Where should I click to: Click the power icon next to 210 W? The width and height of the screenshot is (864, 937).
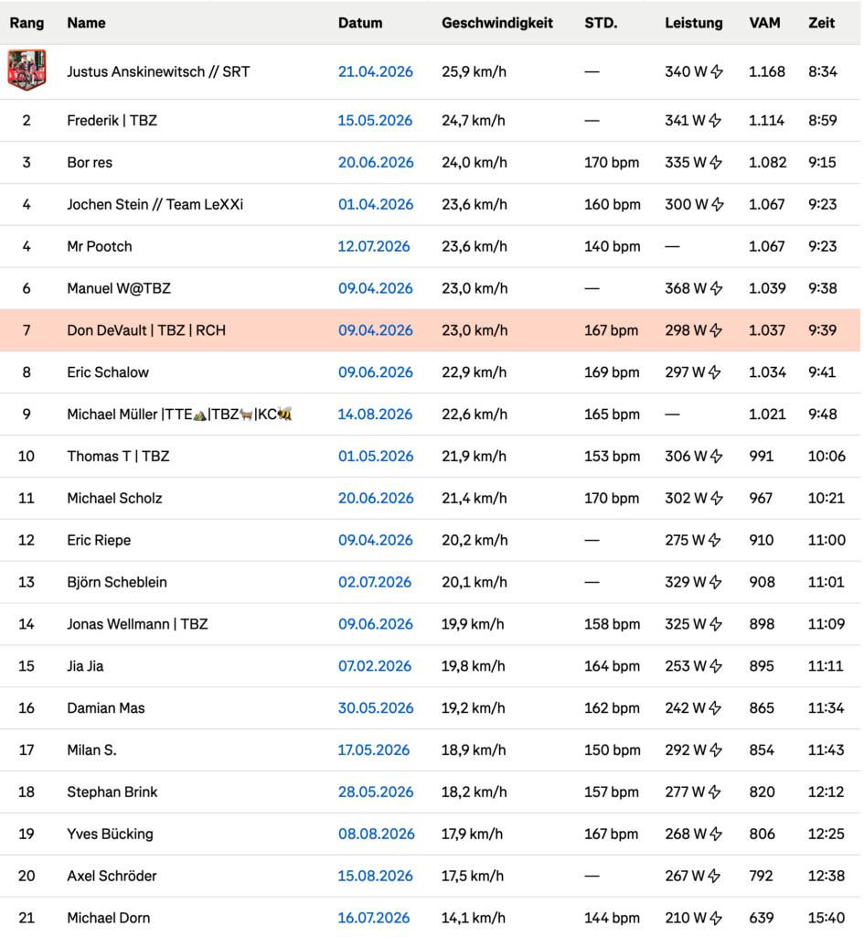(x=716, y=918)
